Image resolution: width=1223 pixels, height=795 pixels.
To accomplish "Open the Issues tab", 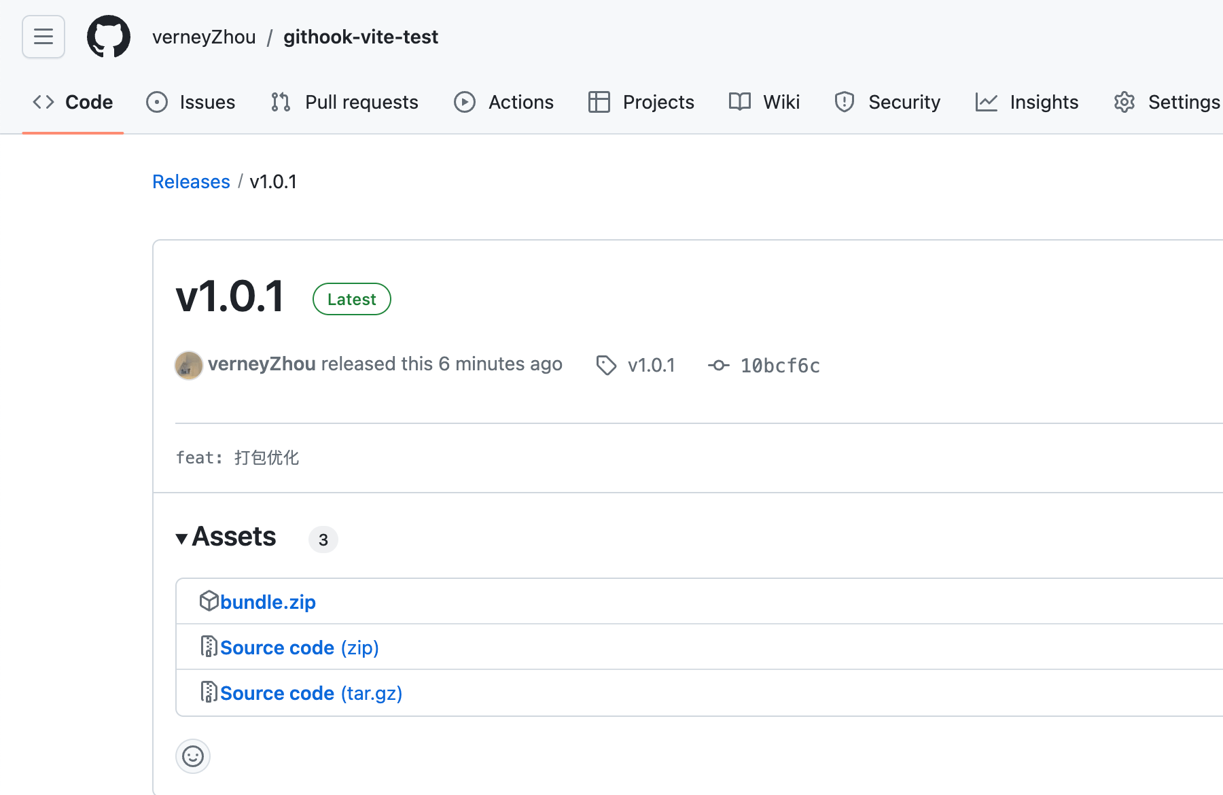I will pos(191,102).
